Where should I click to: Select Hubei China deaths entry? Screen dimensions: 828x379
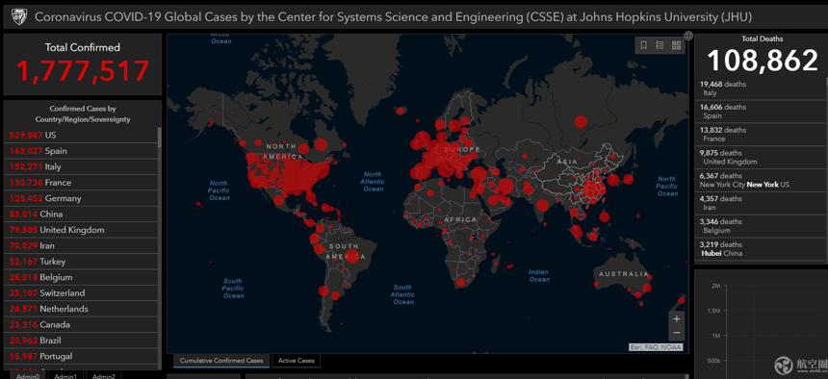(x=760, y=248)
